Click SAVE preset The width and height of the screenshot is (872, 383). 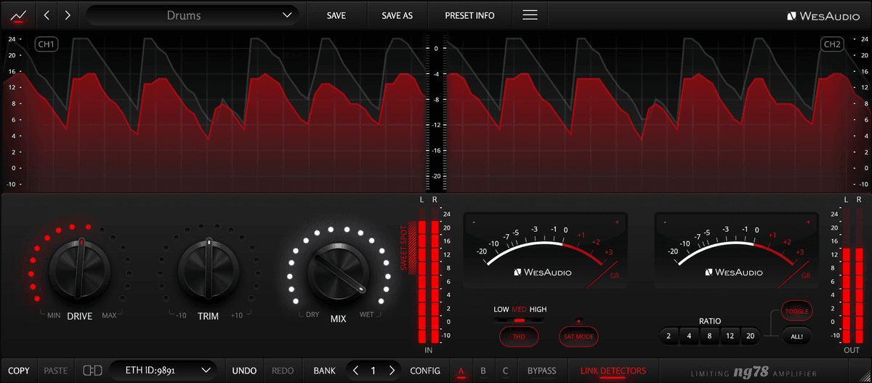pyautogui.click(x=336, y=15)
